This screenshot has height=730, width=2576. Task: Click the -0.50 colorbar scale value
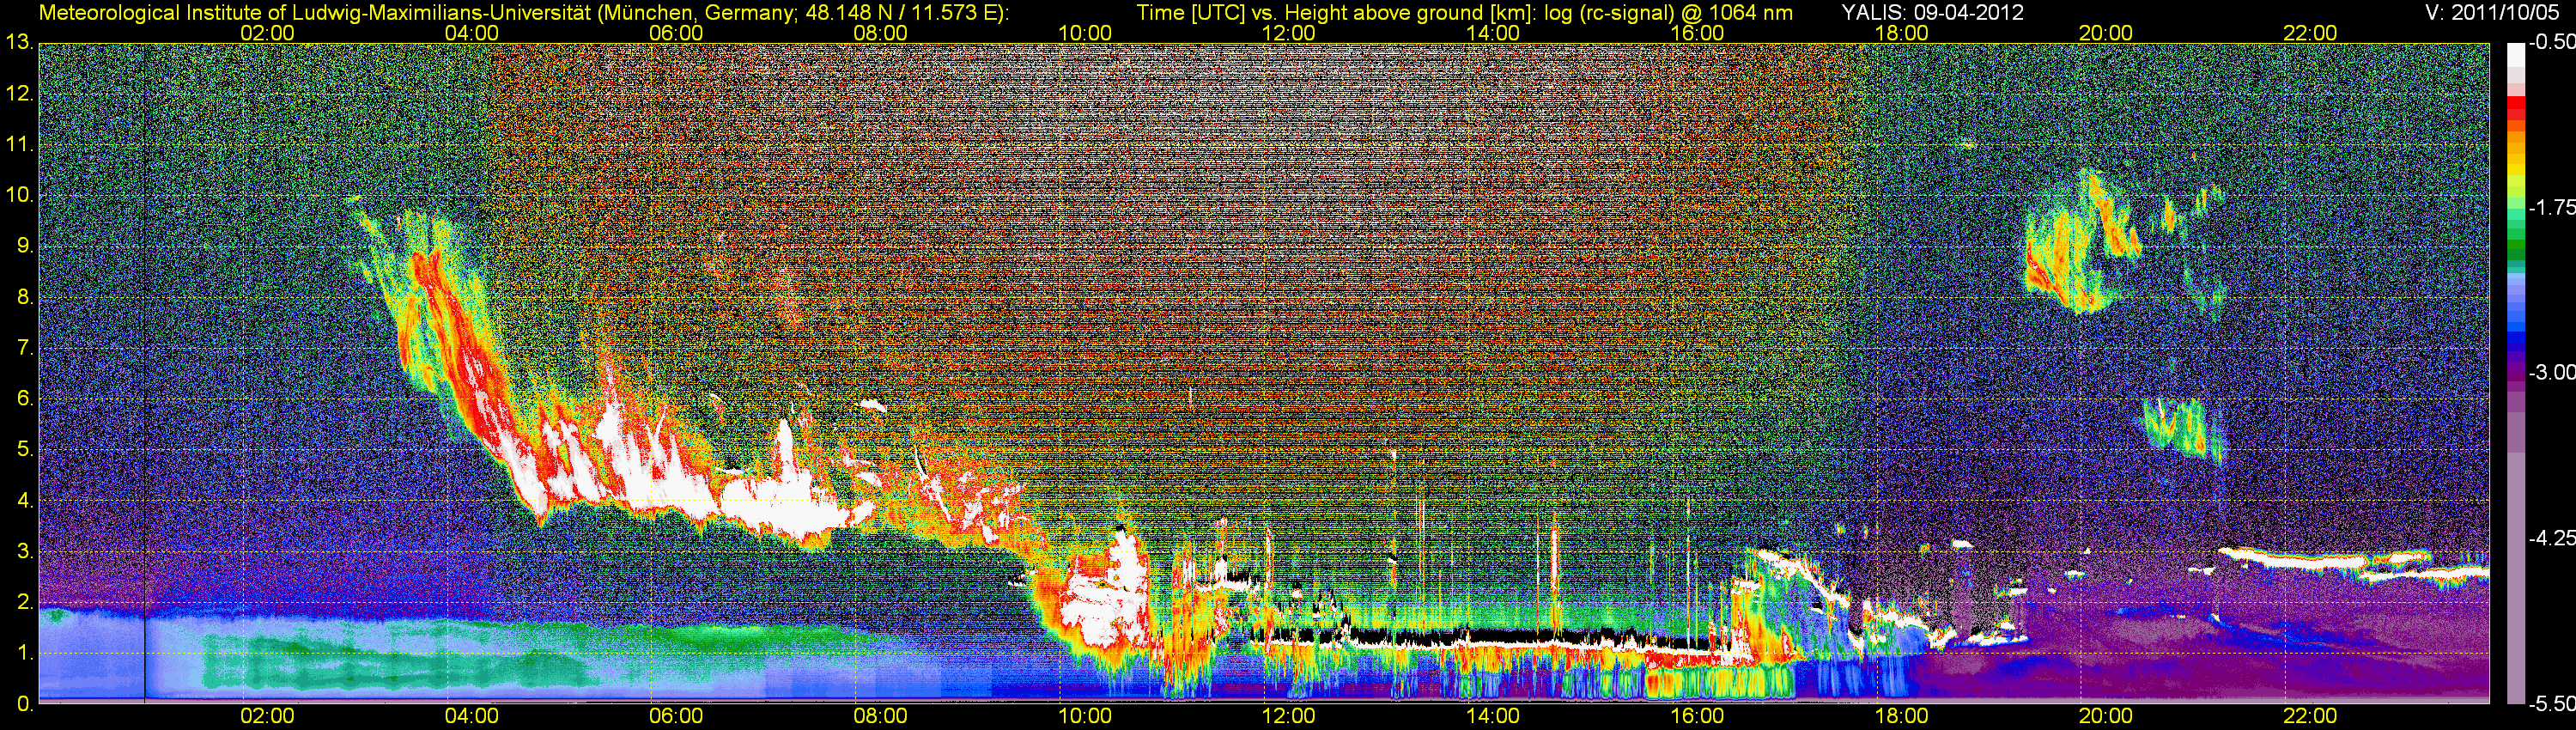pos(2552,43)
